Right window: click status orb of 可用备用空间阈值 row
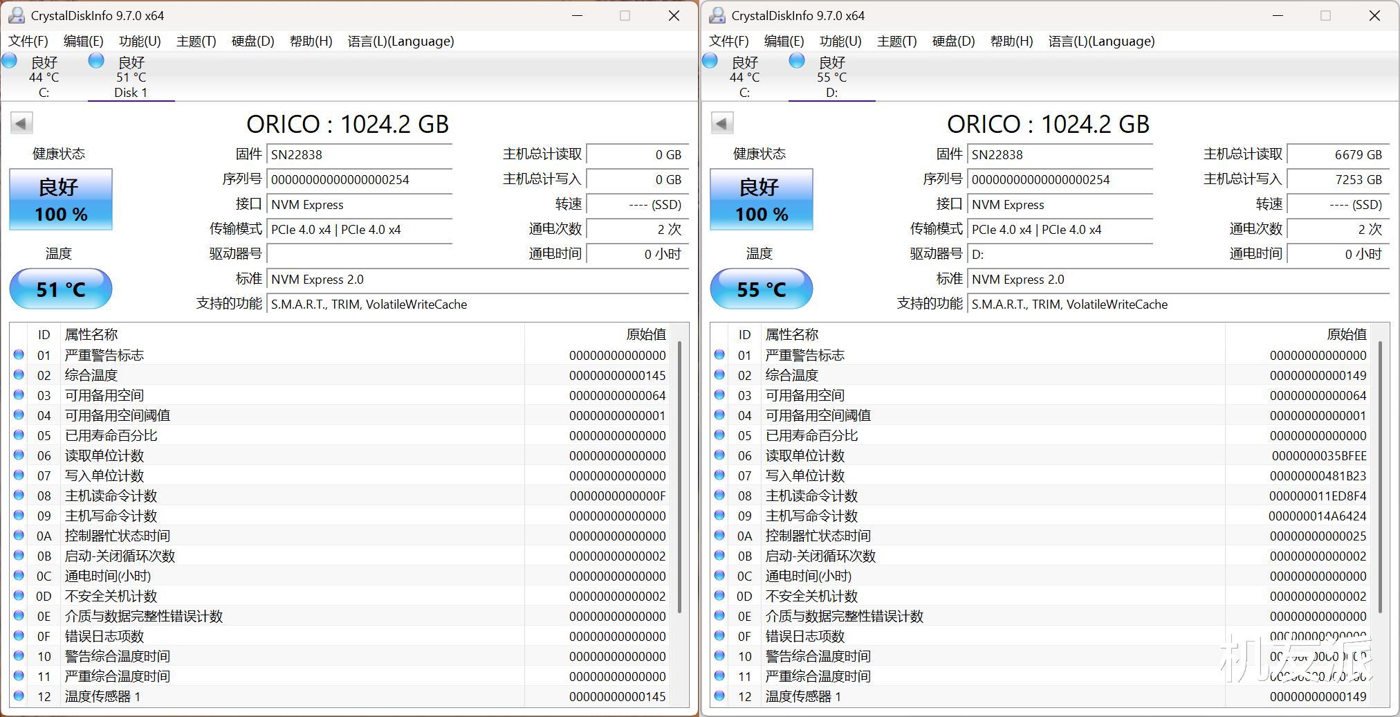1400x717 pixels. click(719, 415)
